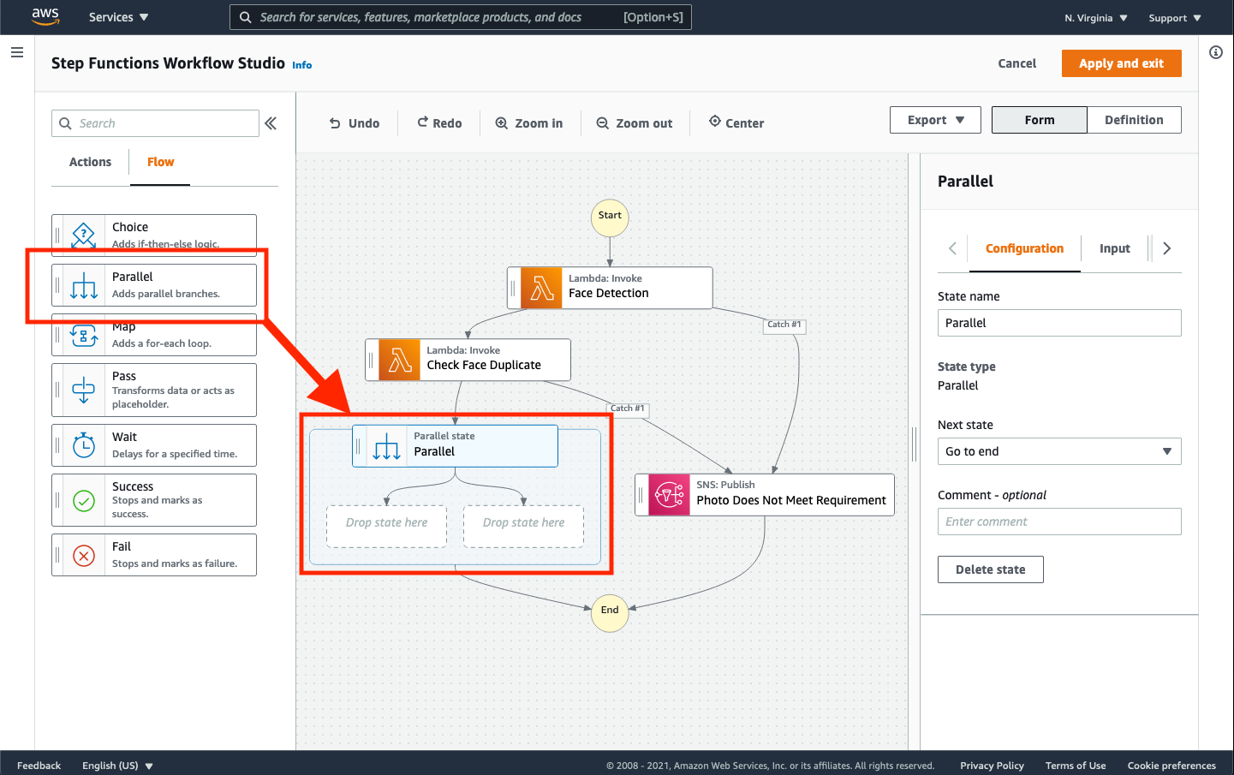This screenshot has height=775, width=1234.
Task: Collapse the states browser panel
Action: [x=271, y=123]
